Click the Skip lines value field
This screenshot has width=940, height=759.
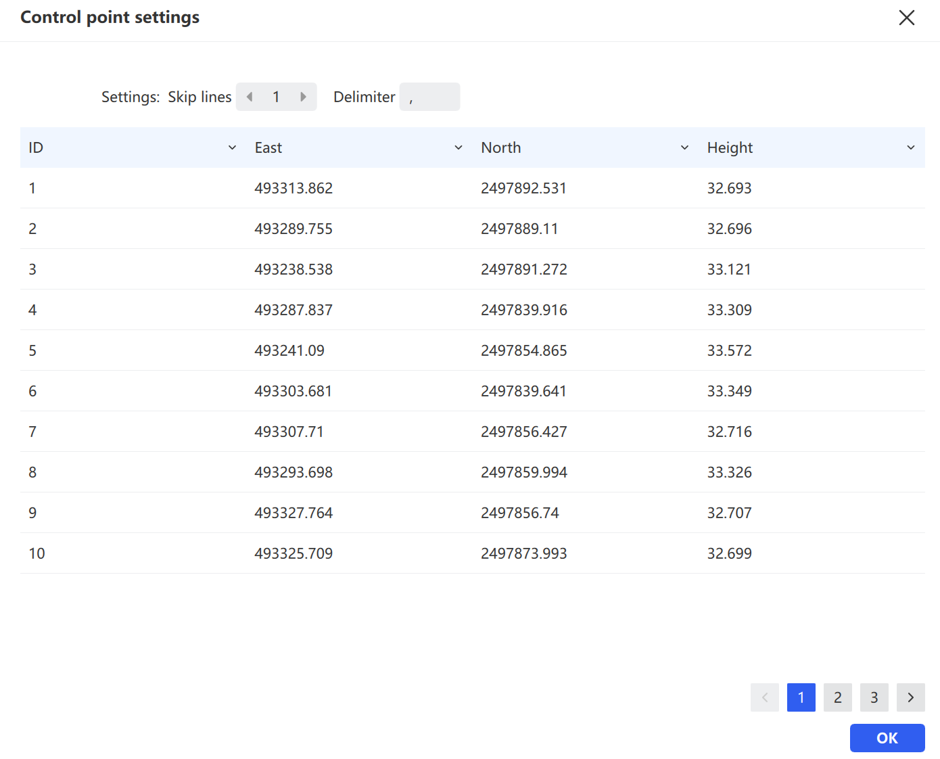point(276,97)
